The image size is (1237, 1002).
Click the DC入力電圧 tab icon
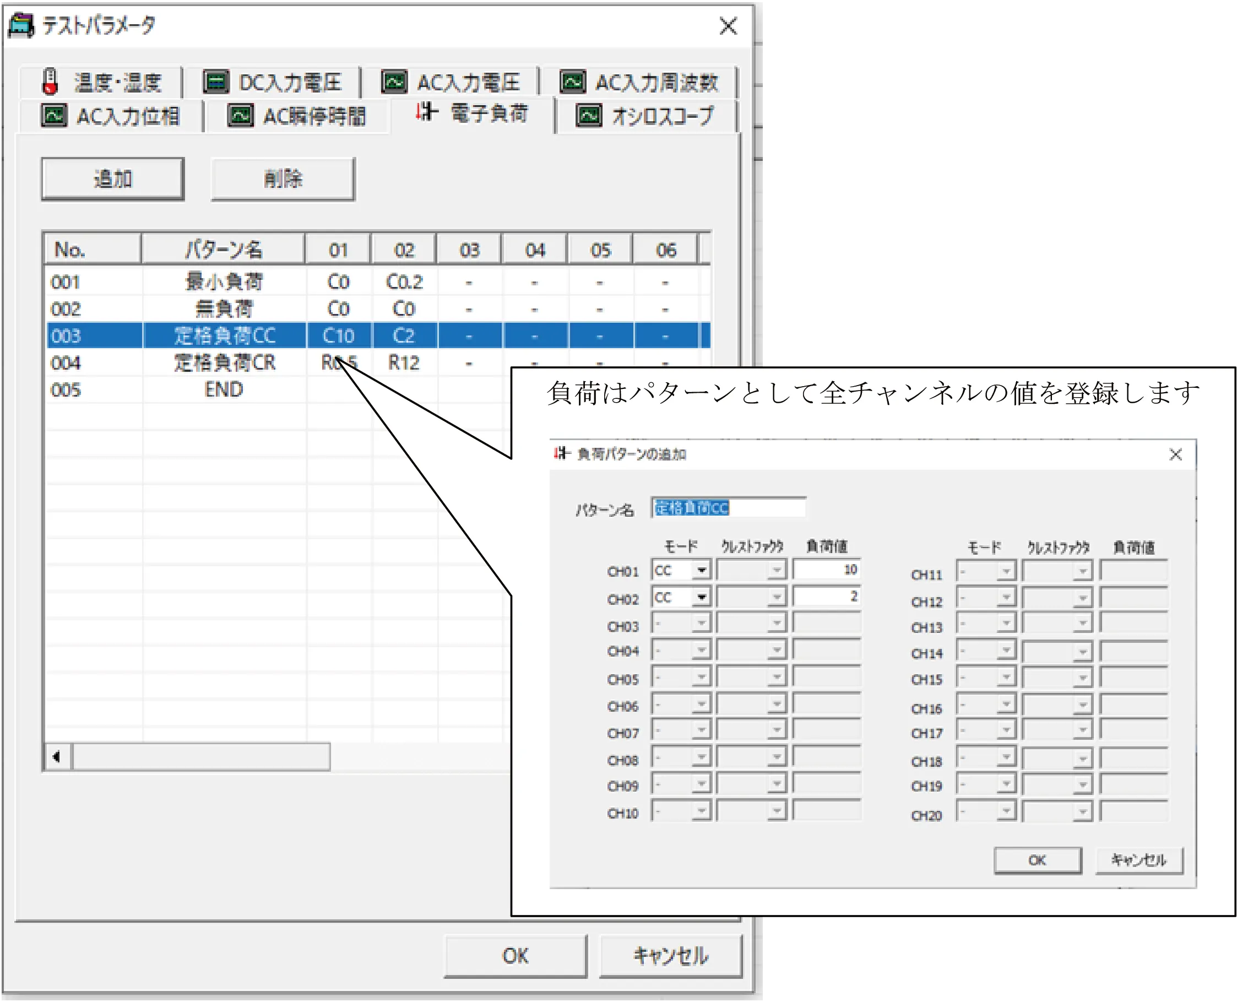click(x=216, y=82)
